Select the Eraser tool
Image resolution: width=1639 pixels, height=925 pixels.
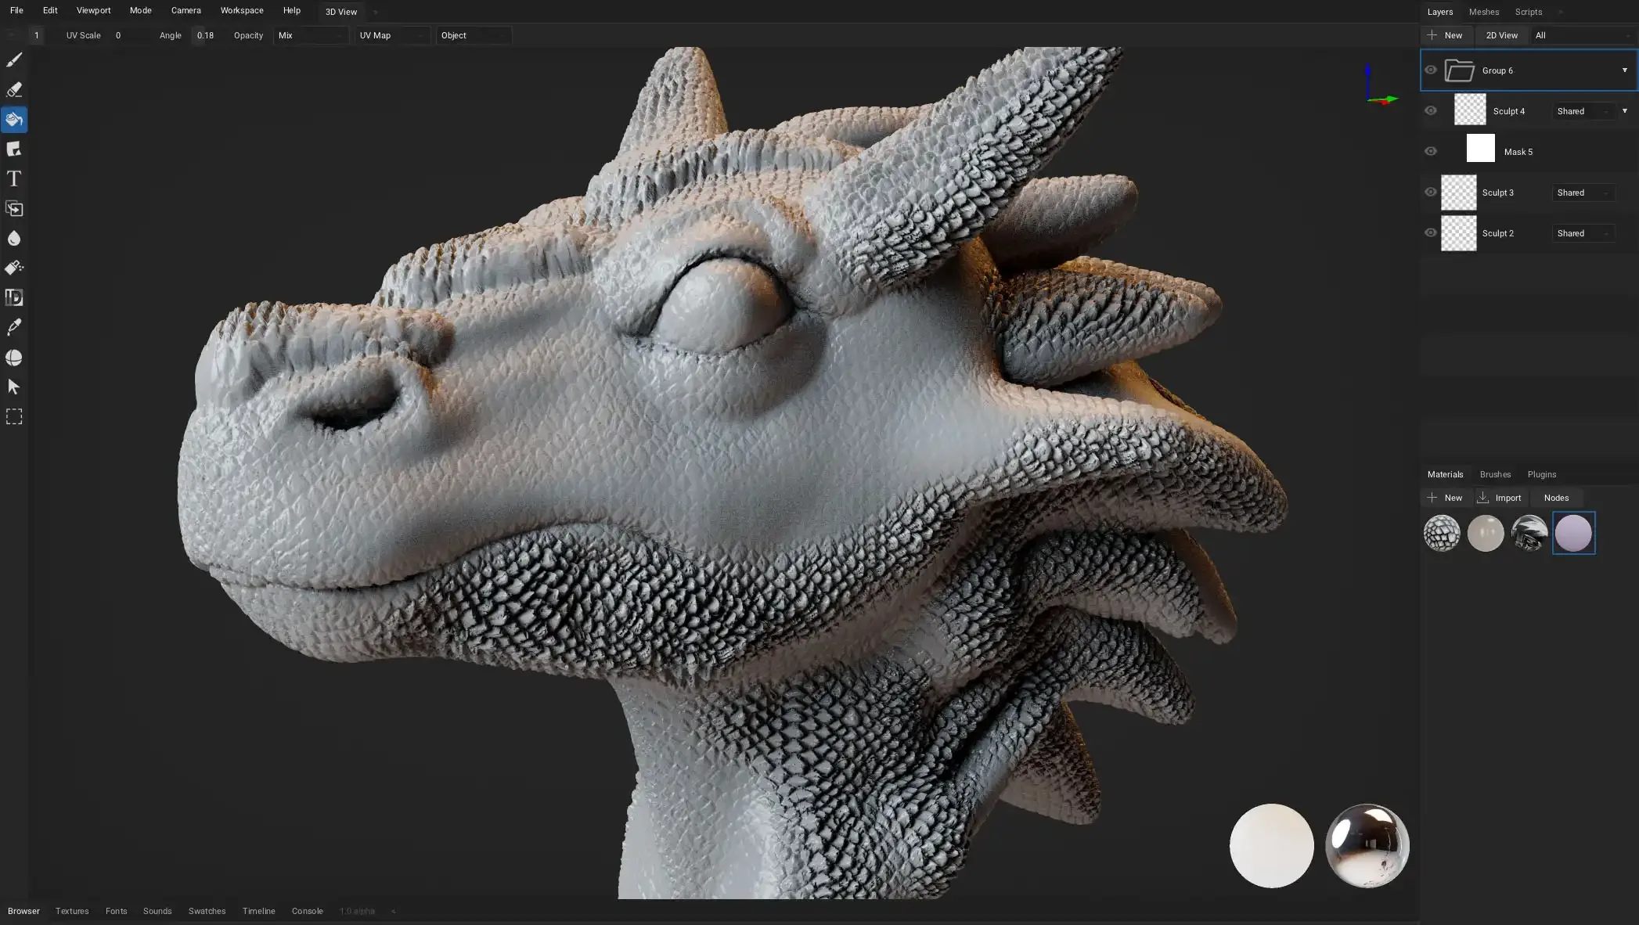(x=14, y=90)
